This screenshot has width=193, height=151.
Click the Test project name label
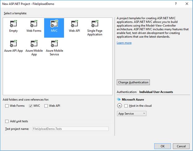17,129
